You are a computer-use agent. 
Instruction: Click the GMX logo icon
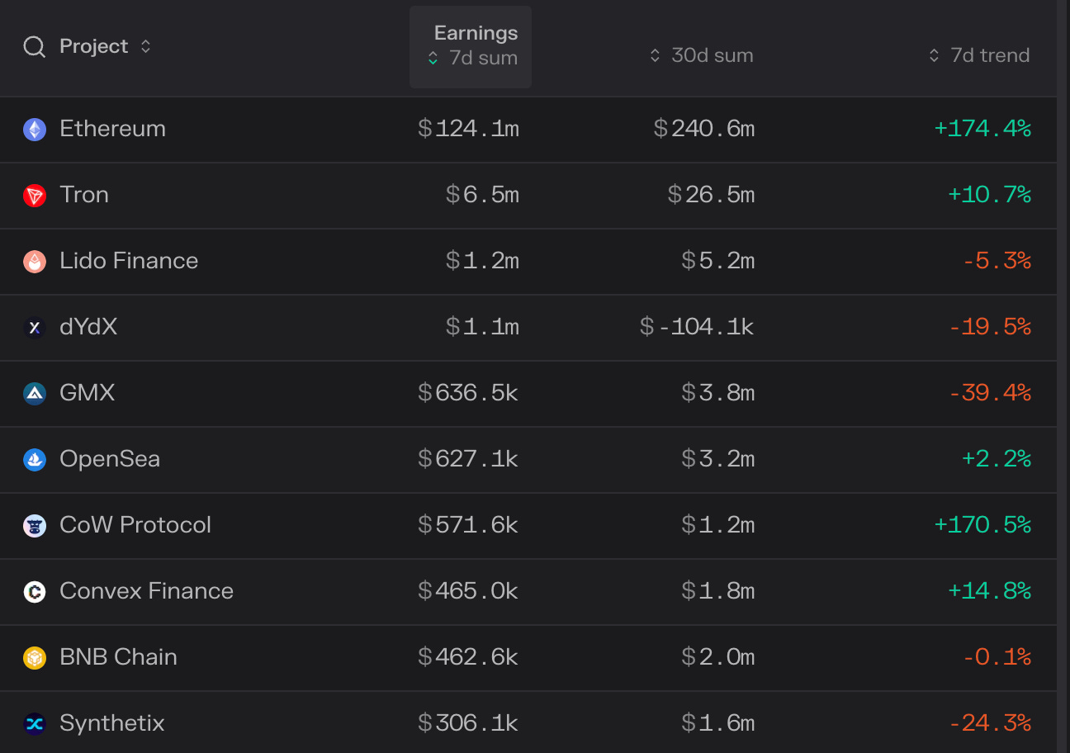(34, 394)
